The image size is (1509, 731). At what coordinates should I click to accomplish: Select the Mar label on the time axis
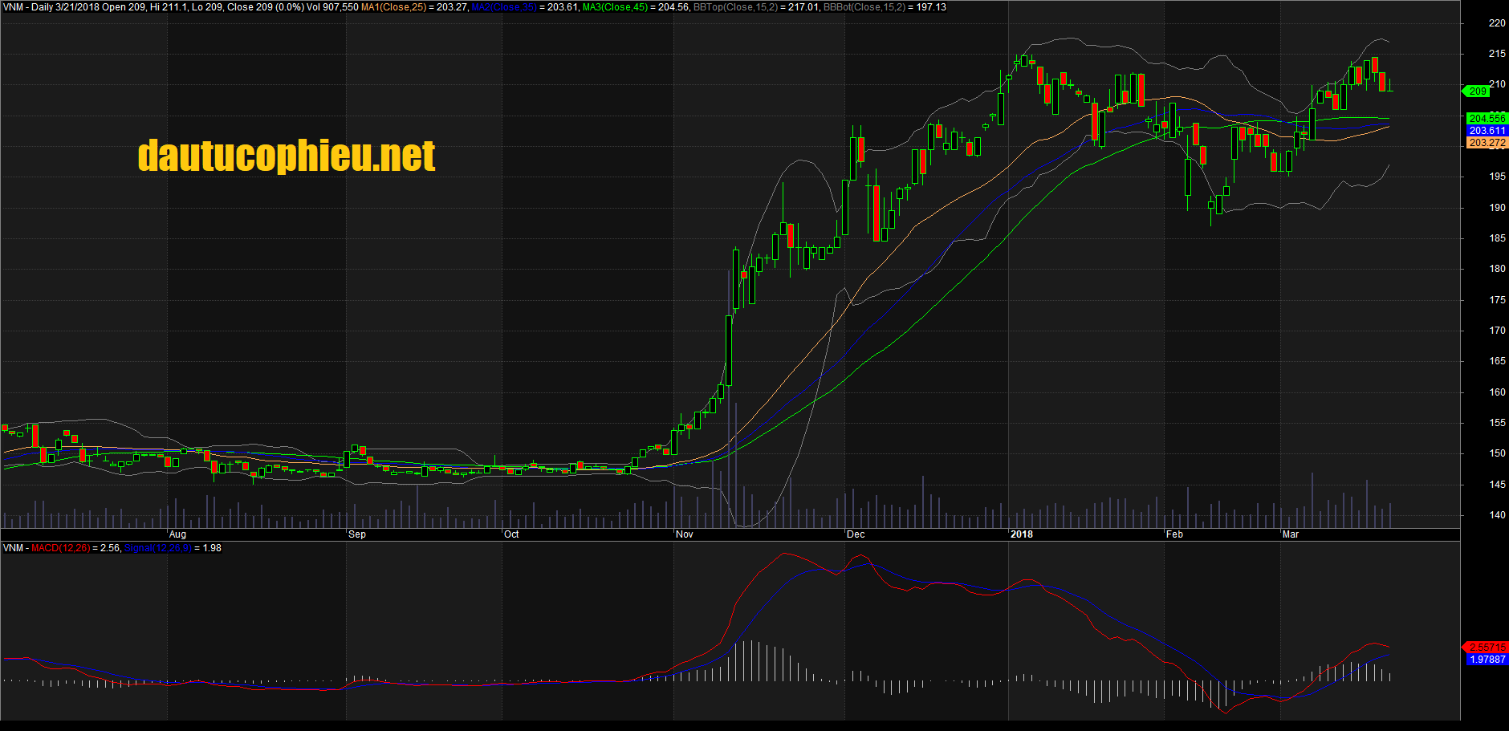coord(1291,534)
